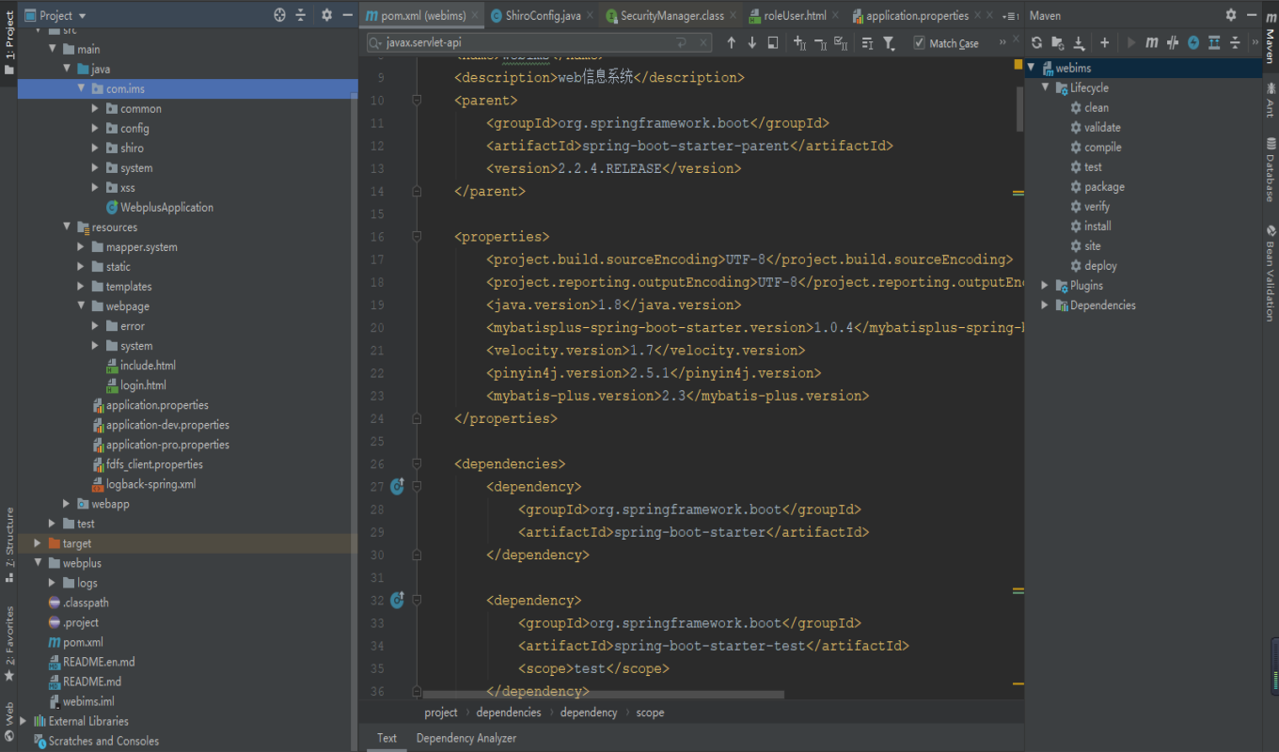Image resolution: width=1279 pixels, height=752 pixels.
Task: Click Add Selection for Next Occurrence icon
Action: point(799,43)
